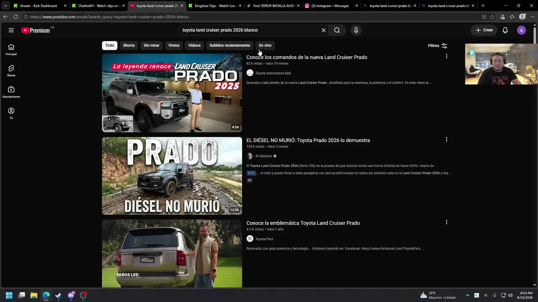The height and width of the screenshot is (302, 538).
Task: Go back with the browser back arrow
Action: tap(5, 17)
